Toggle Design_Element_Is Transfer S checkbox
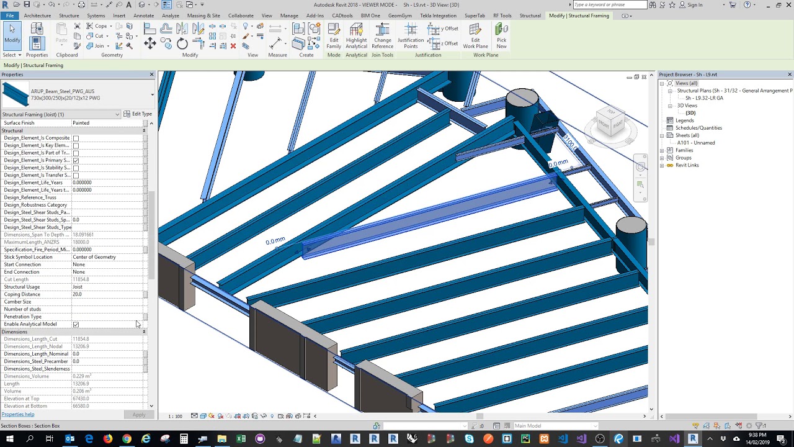The width and height of the screenshot is (794, 447). pos(76,175)
